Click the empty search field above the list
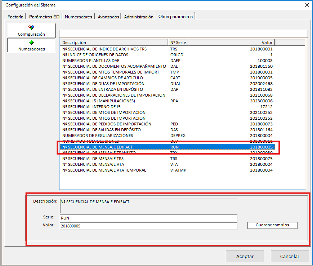313x266 pixels. pos(183,34)
